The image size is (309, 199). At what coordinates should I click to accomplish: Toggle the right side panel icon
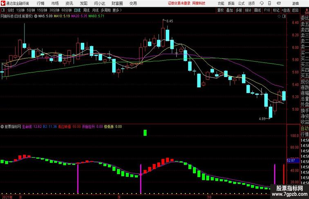284,16
